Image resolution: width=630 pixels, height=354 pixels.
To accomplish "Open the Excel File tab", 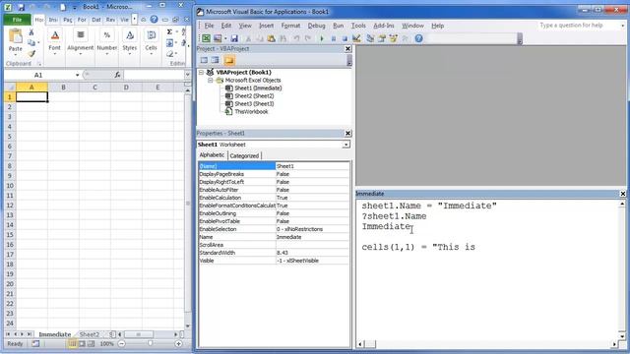I will pos(17,20).
